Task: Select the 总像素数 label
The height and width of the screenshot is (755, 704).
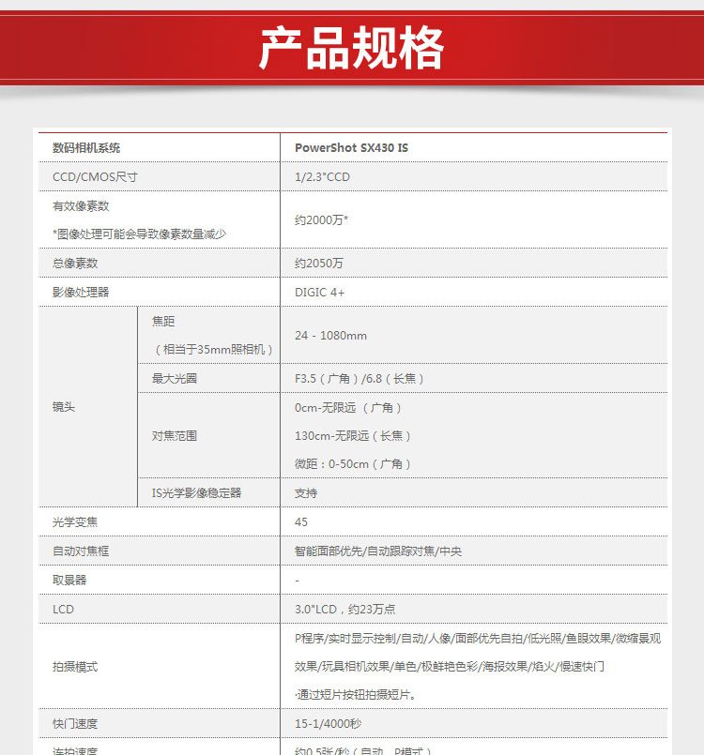Action: click(x=75, y=264)
